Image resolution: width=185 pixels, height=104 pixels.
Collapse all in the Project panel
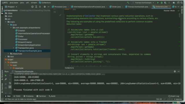coord(40,7)
